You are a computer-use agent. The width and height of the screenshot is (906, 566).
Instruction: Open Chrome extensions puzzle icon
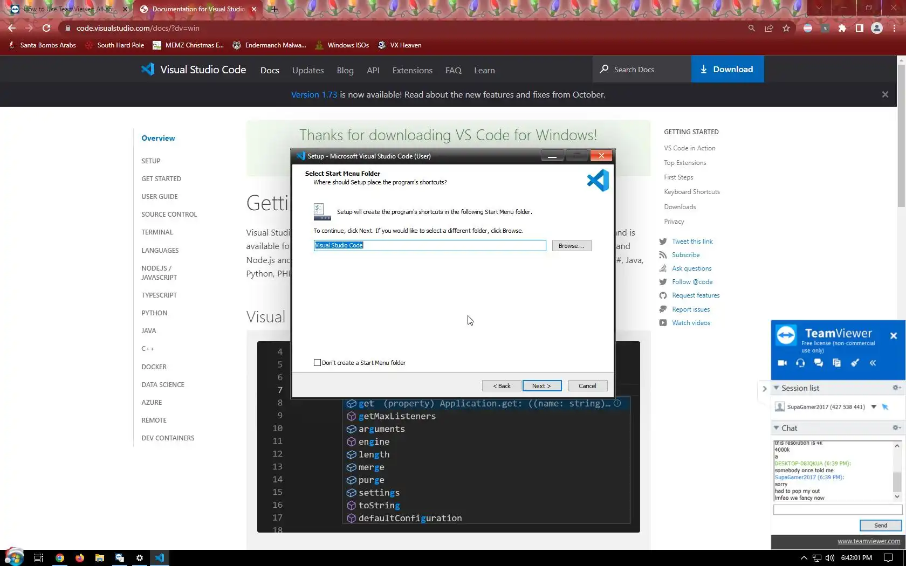click(842, 28)
